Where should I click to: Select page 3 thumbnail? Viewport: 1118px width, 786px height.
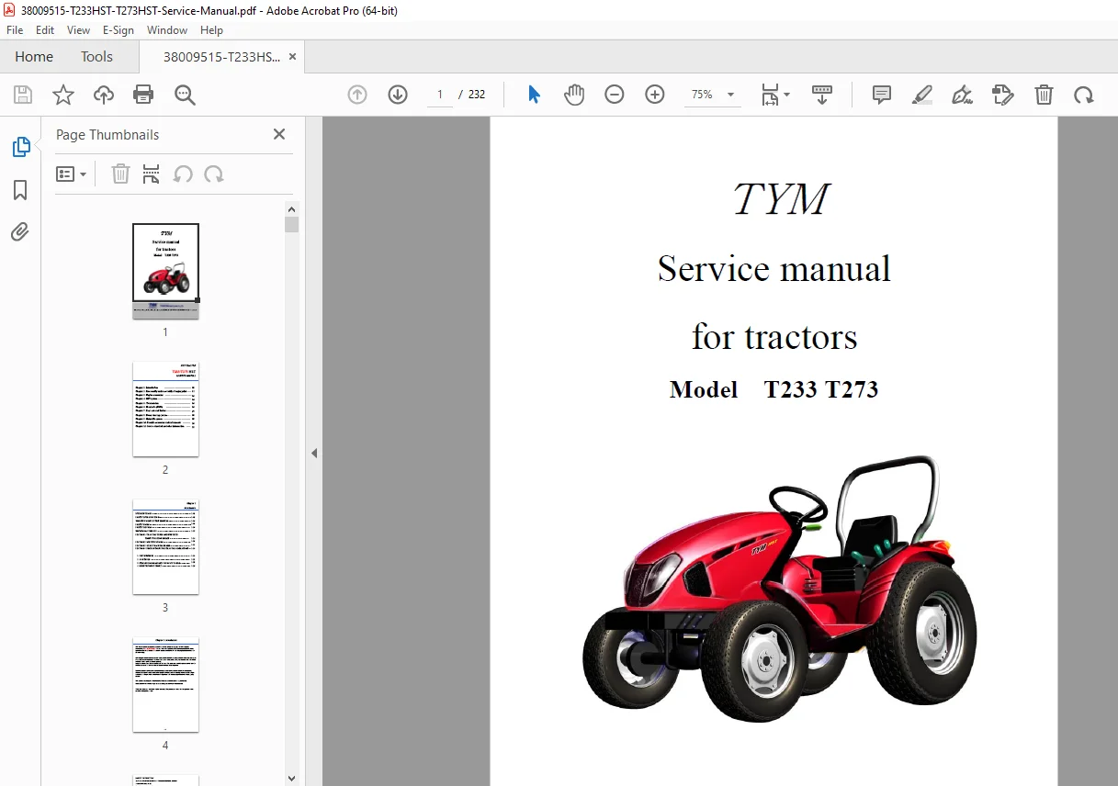165,546
